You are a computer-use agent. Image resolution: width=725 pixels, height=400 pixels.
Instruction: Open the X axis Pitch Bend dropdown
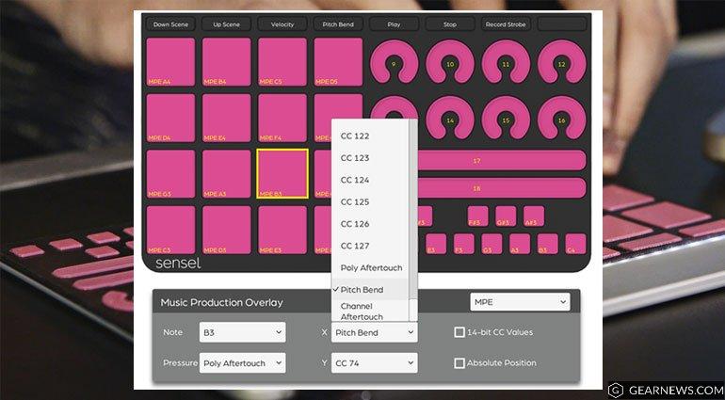[x=375, y=332]
